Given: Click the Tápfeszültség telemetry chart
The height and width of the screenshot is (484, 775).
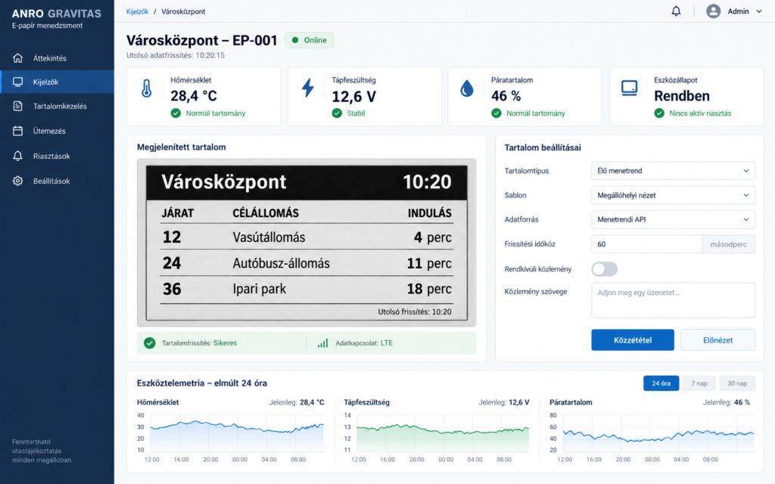Looking at the screenshot, I should tap(443, 433).
